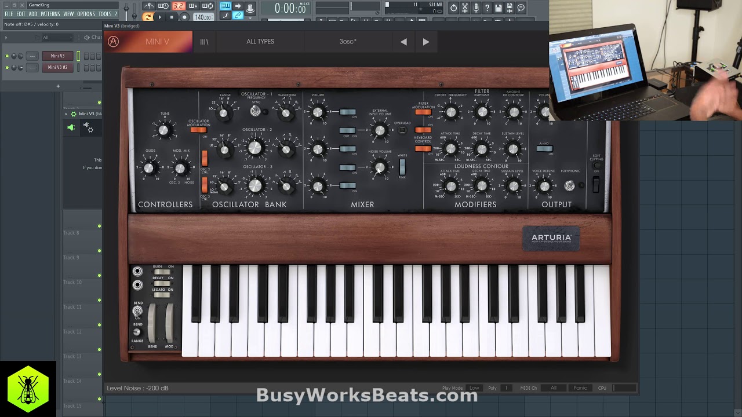Click the Voice Detune knob
Viewport: 742px width, 417px height.
click(x=544, y=186)
